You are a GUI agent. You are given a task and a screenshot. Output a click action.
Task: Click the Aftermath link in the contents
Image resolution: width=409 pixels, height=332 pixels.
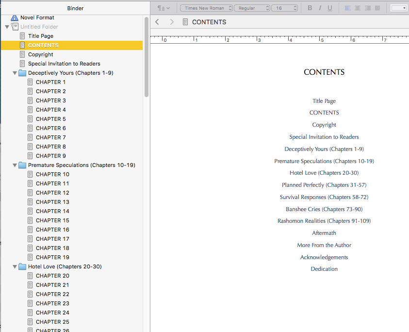coord(324,233)
